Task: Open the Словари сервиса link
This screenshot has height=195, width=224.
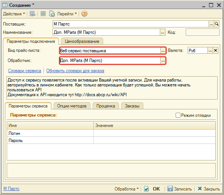Action: coord(24,71)
